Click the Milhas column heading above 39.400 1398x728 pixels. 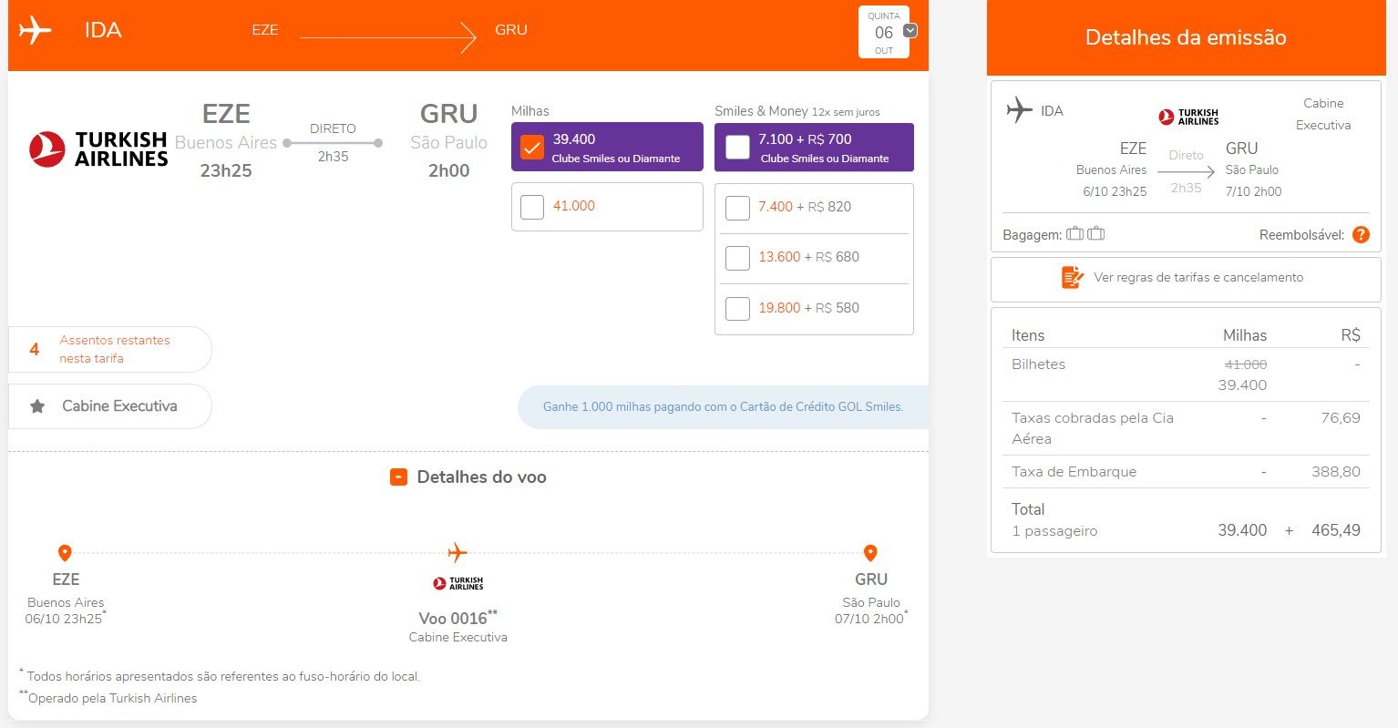(530, 111)
